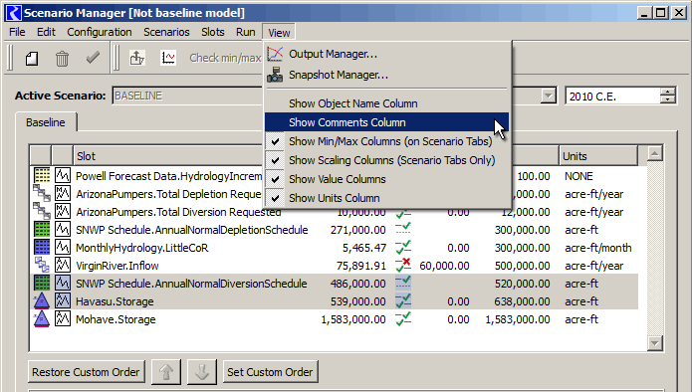Click the status icon for SNWP AnnualNormalDepletionSchedule
This screenshot has height=392, width=692.
click(403, 229)
